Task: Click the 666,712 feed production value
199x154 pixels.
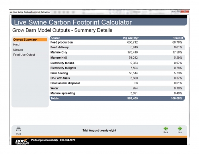Action: (133, 42)
